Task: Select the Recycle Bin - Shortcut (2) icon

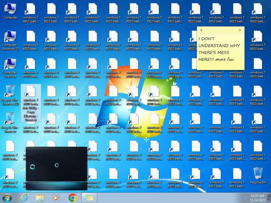Action: (x=10, y=95)
